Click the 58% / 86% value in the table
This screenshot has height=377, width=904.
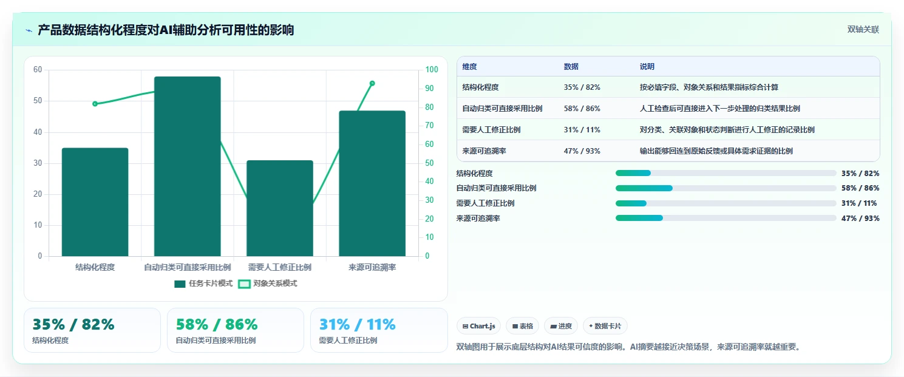[582, 109]
